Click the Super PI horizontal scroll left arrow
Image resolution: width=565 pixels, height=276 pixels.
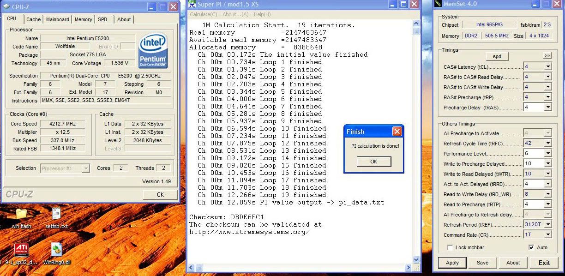192,267
